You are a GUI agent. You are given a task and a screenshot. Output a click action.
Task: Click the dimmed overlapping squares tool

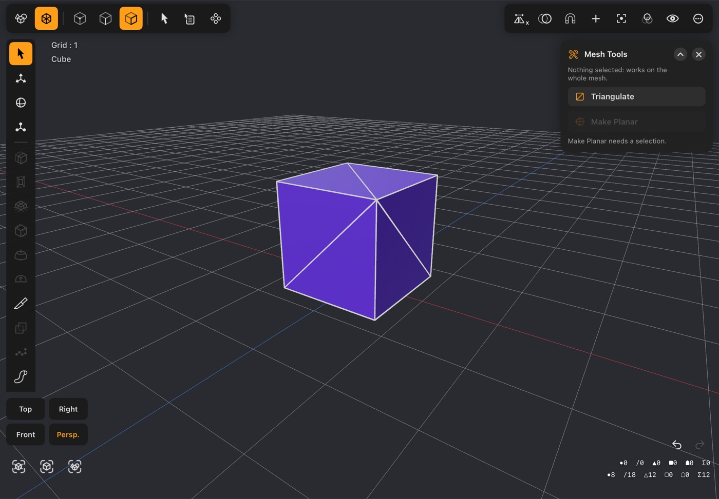pyautogui.click(x=21, y=328)
